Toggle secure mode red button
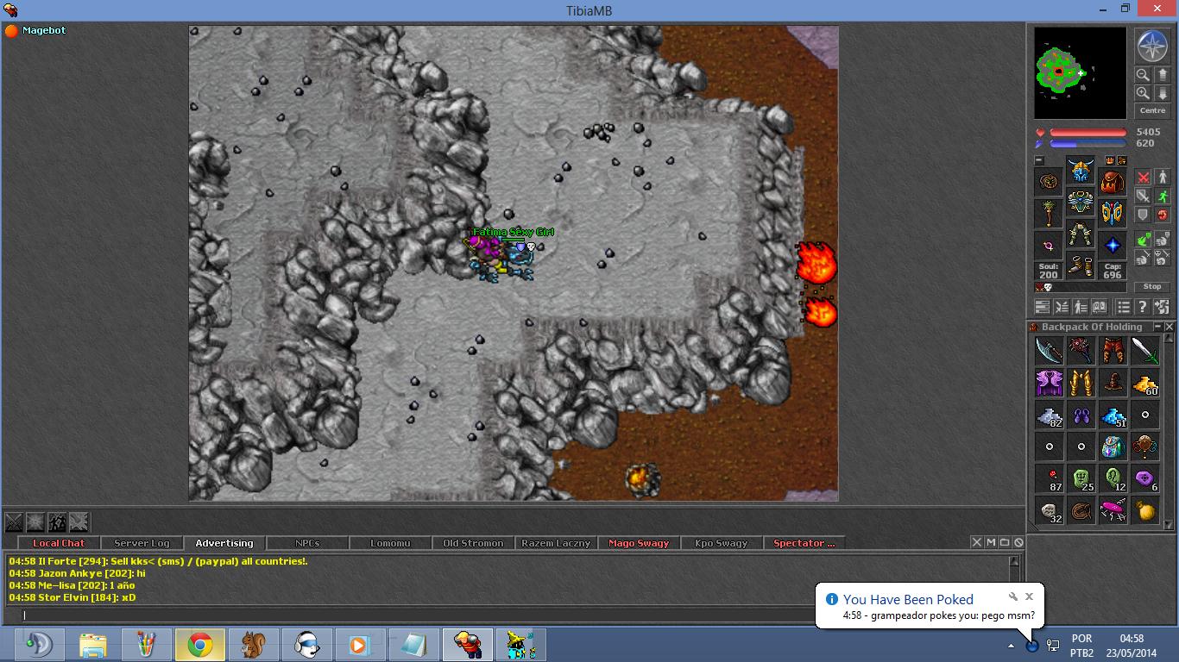 pyautogui.click(x=1162, y=215)
